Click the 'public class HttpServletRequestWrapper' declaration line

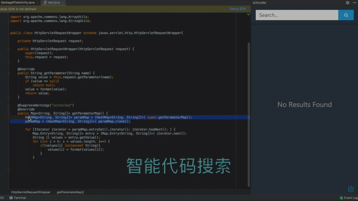click(x=96, y=33)
